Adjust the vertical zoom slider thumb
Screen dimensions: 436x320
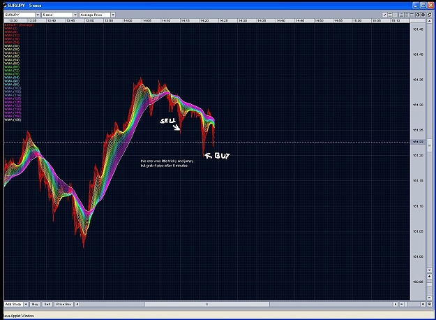429,284
